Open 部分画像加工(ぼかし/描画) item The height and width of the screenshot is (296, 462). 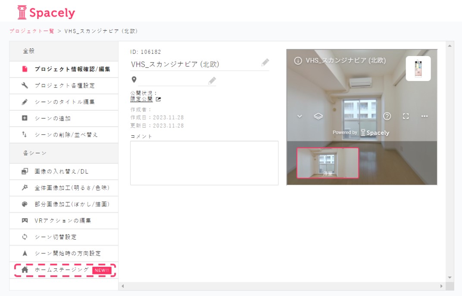click(64, 204)
